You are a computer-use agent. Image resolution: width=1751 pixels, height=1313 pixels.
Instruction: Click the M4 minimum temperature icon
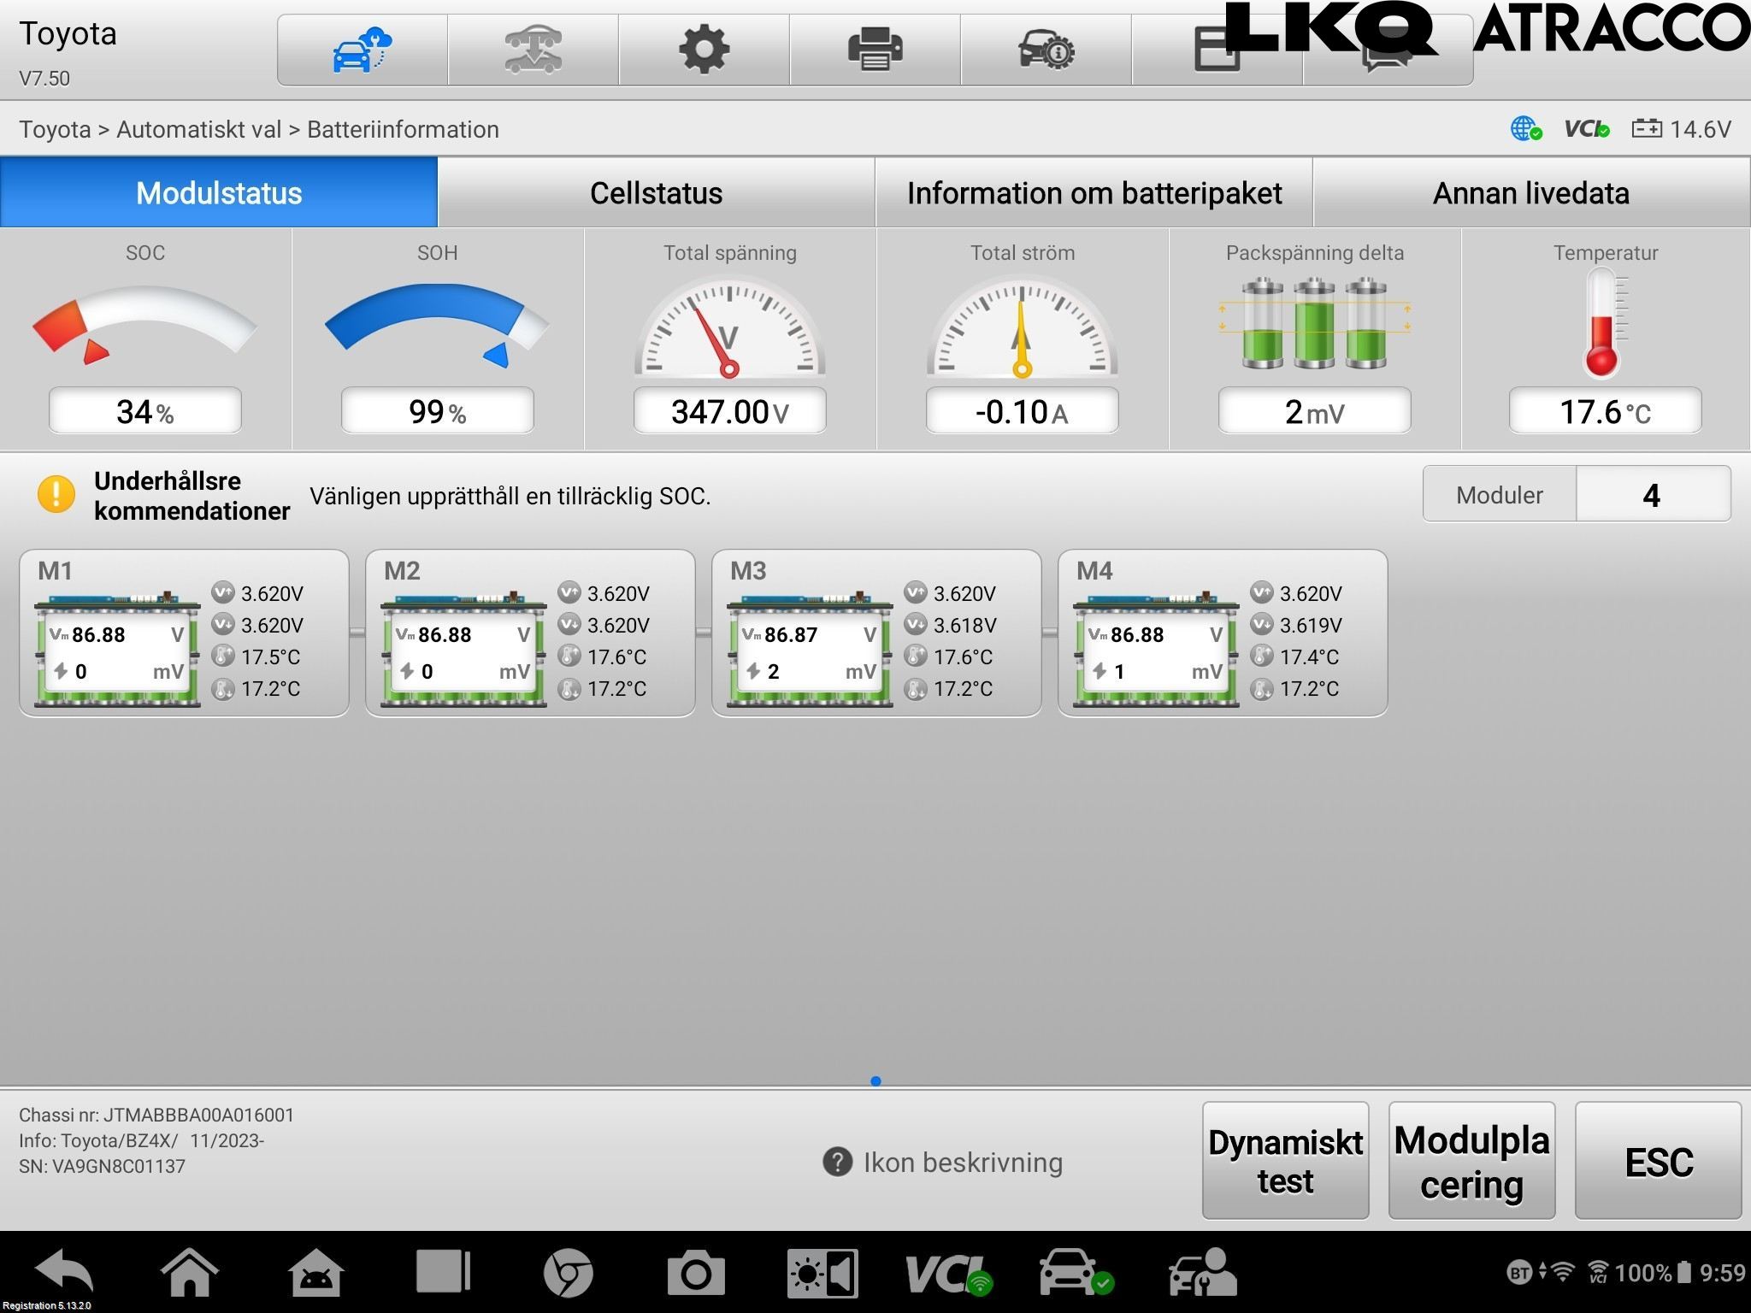pos(1262,687)
